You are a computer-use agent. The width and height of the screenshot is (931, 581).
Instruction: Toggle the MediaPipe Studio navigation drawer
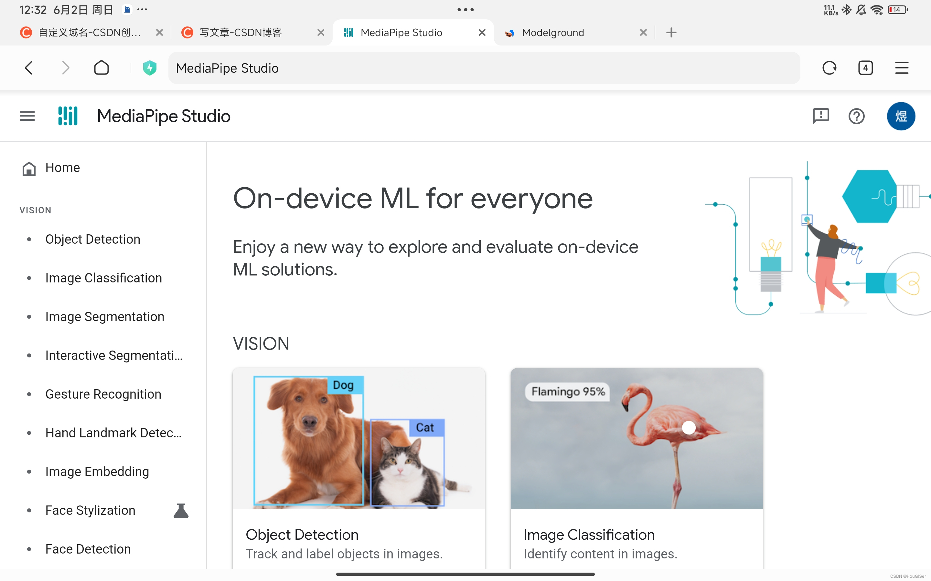click(x=27, y=116)
